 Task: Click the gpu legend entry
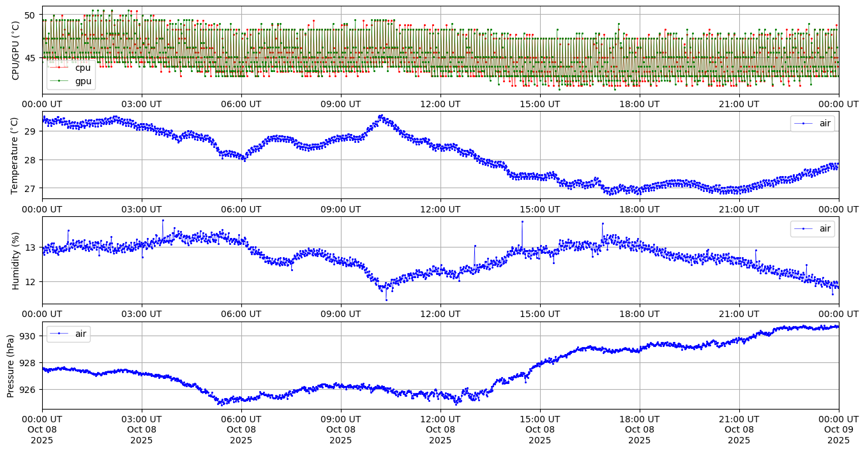83,81
